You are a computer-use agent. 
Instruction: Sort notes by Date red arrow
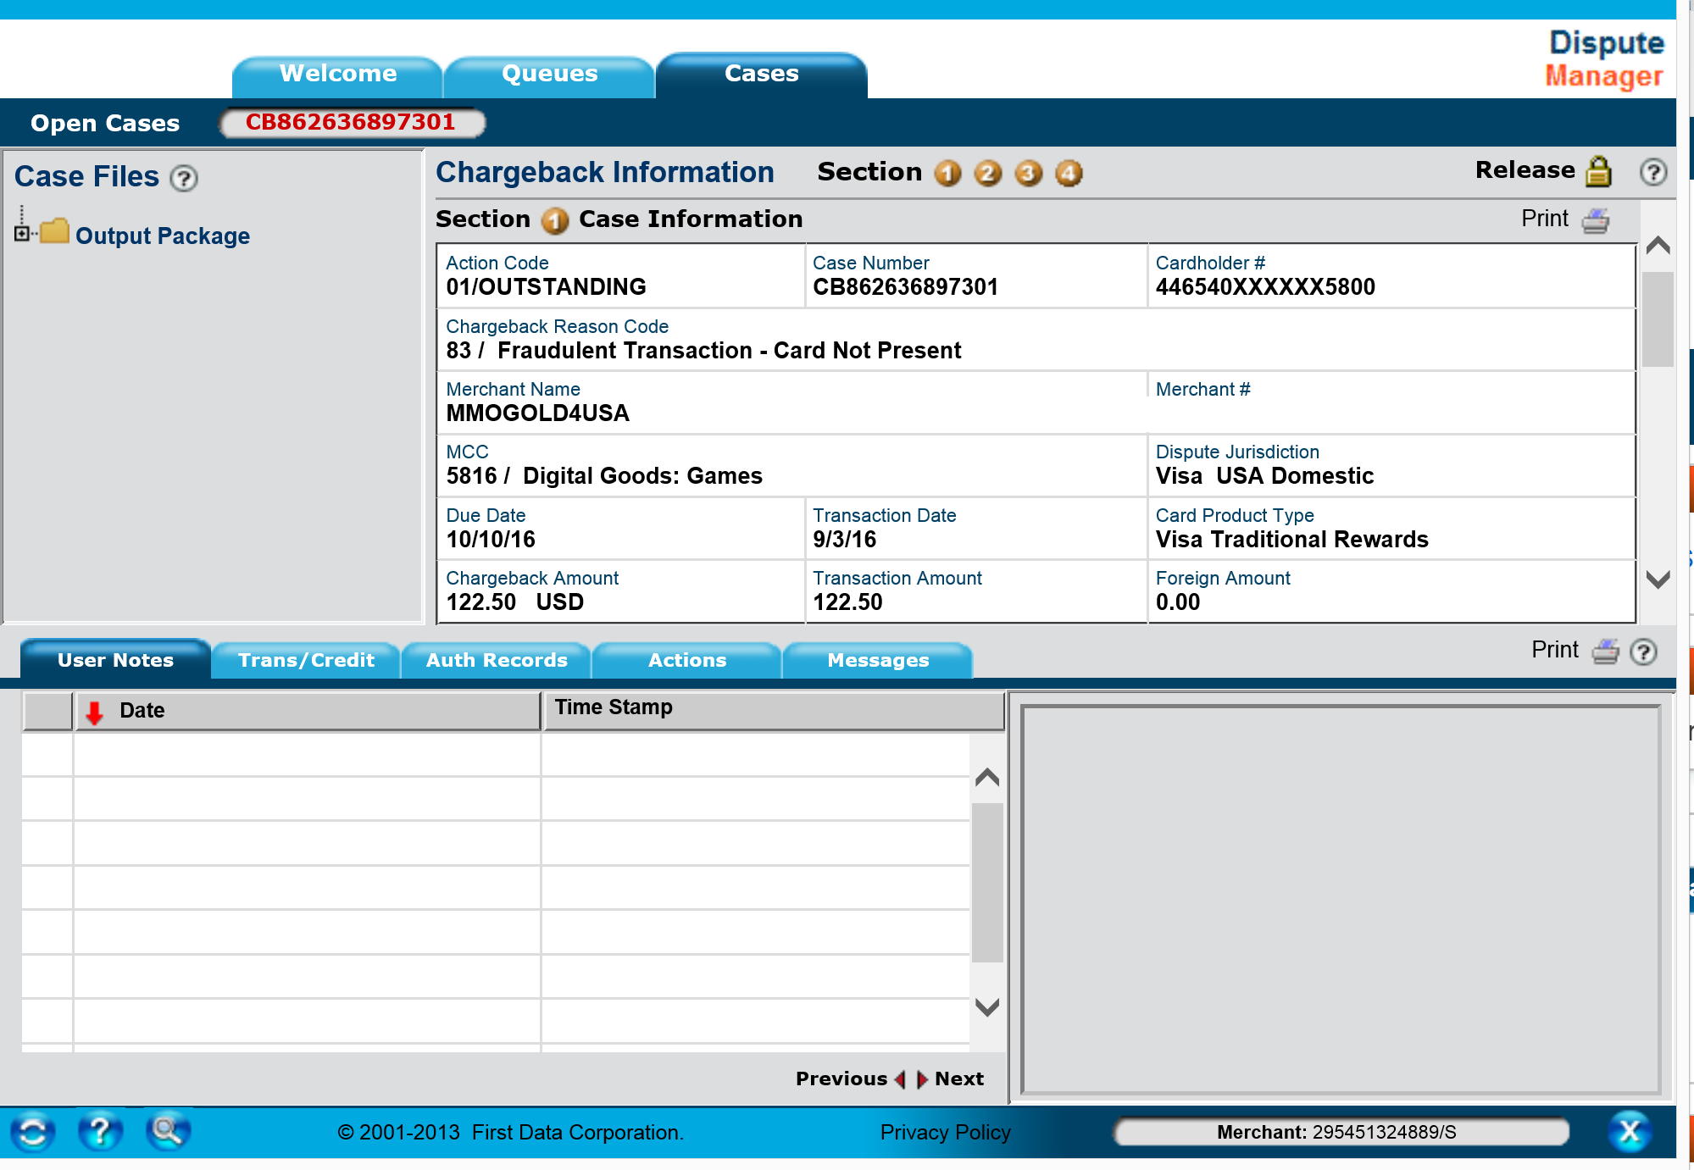click(x=94, y=713)
